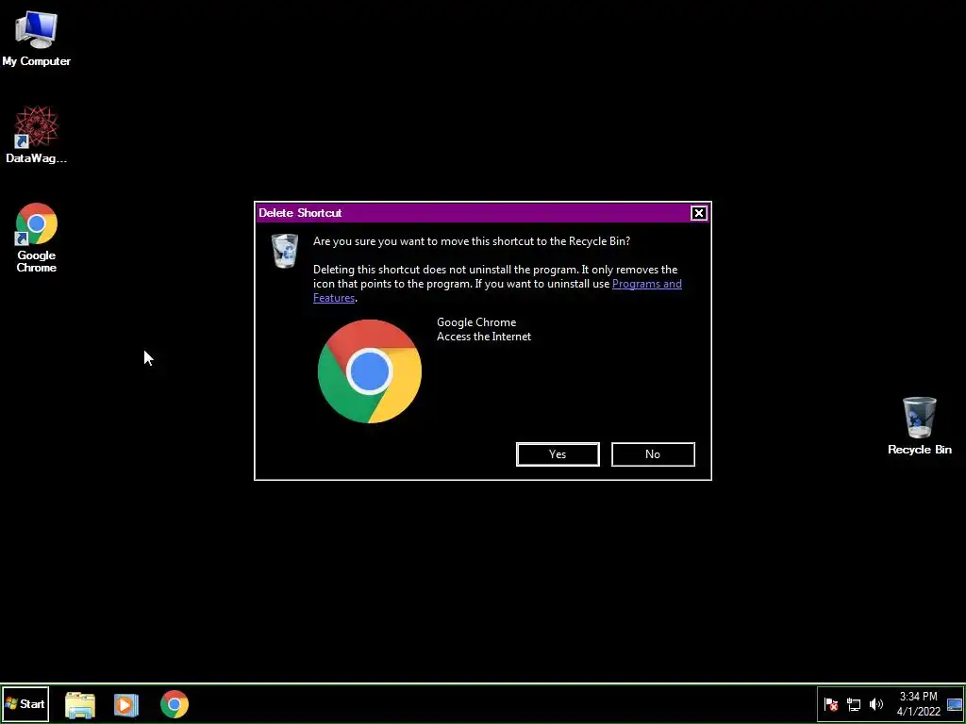Launch Google Chrome from the taskbar
Viewport: 966px width, 724px height.
point(175,704)
